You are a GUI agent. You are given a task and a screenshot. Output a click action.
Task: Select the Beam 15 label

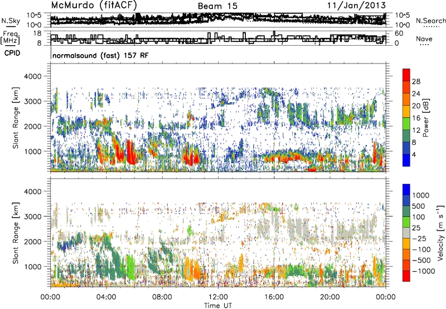217,6
